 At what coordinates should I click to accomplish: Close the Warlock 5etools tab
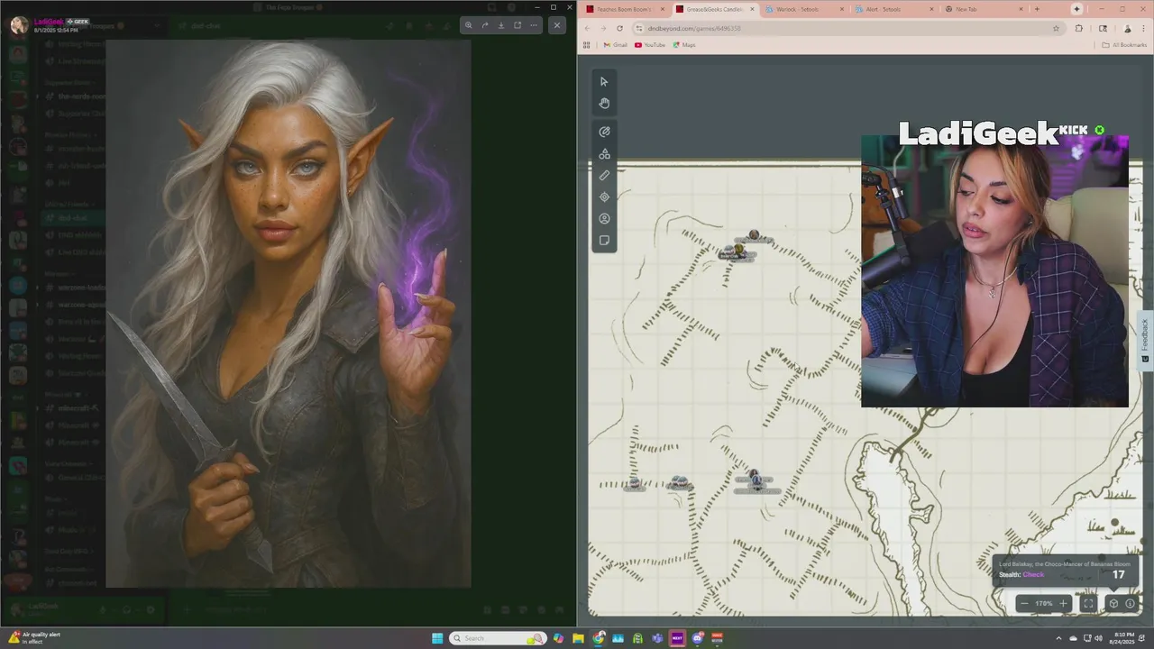pos(842,9)
